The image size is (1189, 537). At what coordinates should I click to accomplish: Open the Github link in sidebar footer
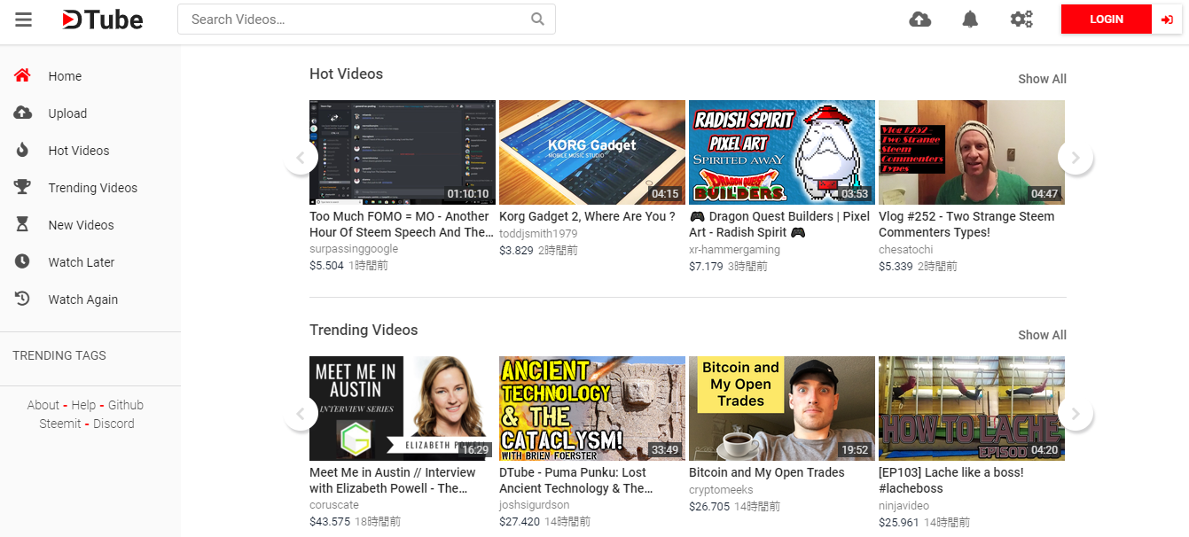[x=126, y=405]
